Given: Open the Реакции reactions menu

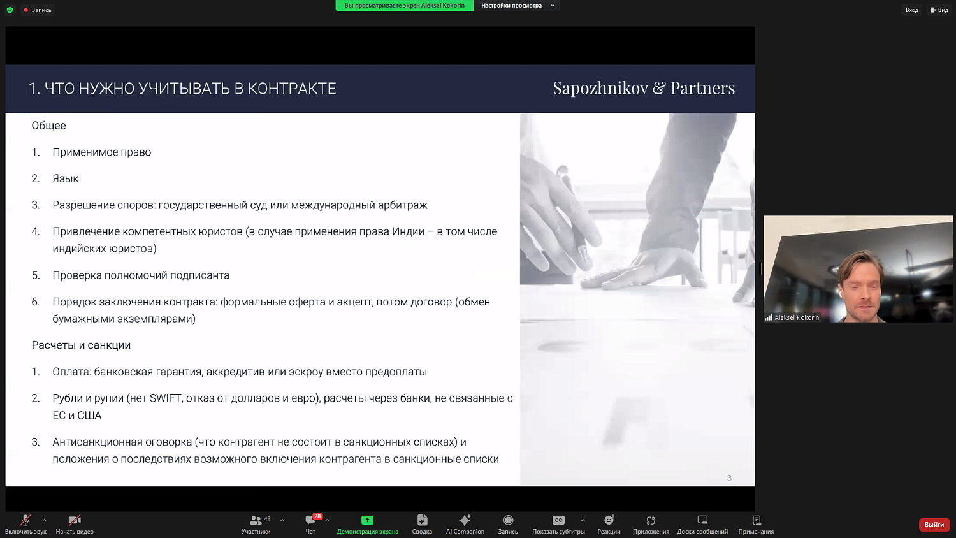Looking at the screenshot, I should coord(609,523).
